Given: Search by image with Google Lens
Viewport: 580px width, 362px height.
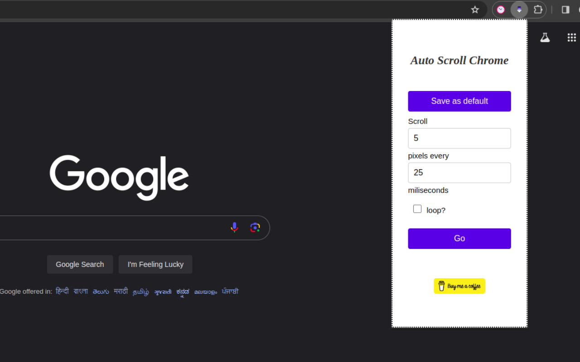Looking at the screenshot, I should [x=255, y=228].
